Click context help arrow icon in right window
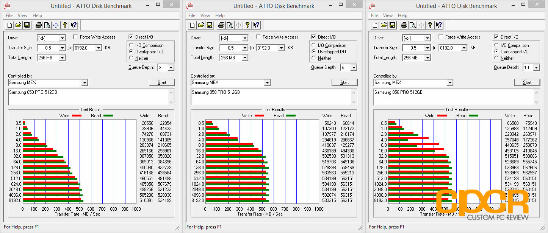 (x=439, y=25)
